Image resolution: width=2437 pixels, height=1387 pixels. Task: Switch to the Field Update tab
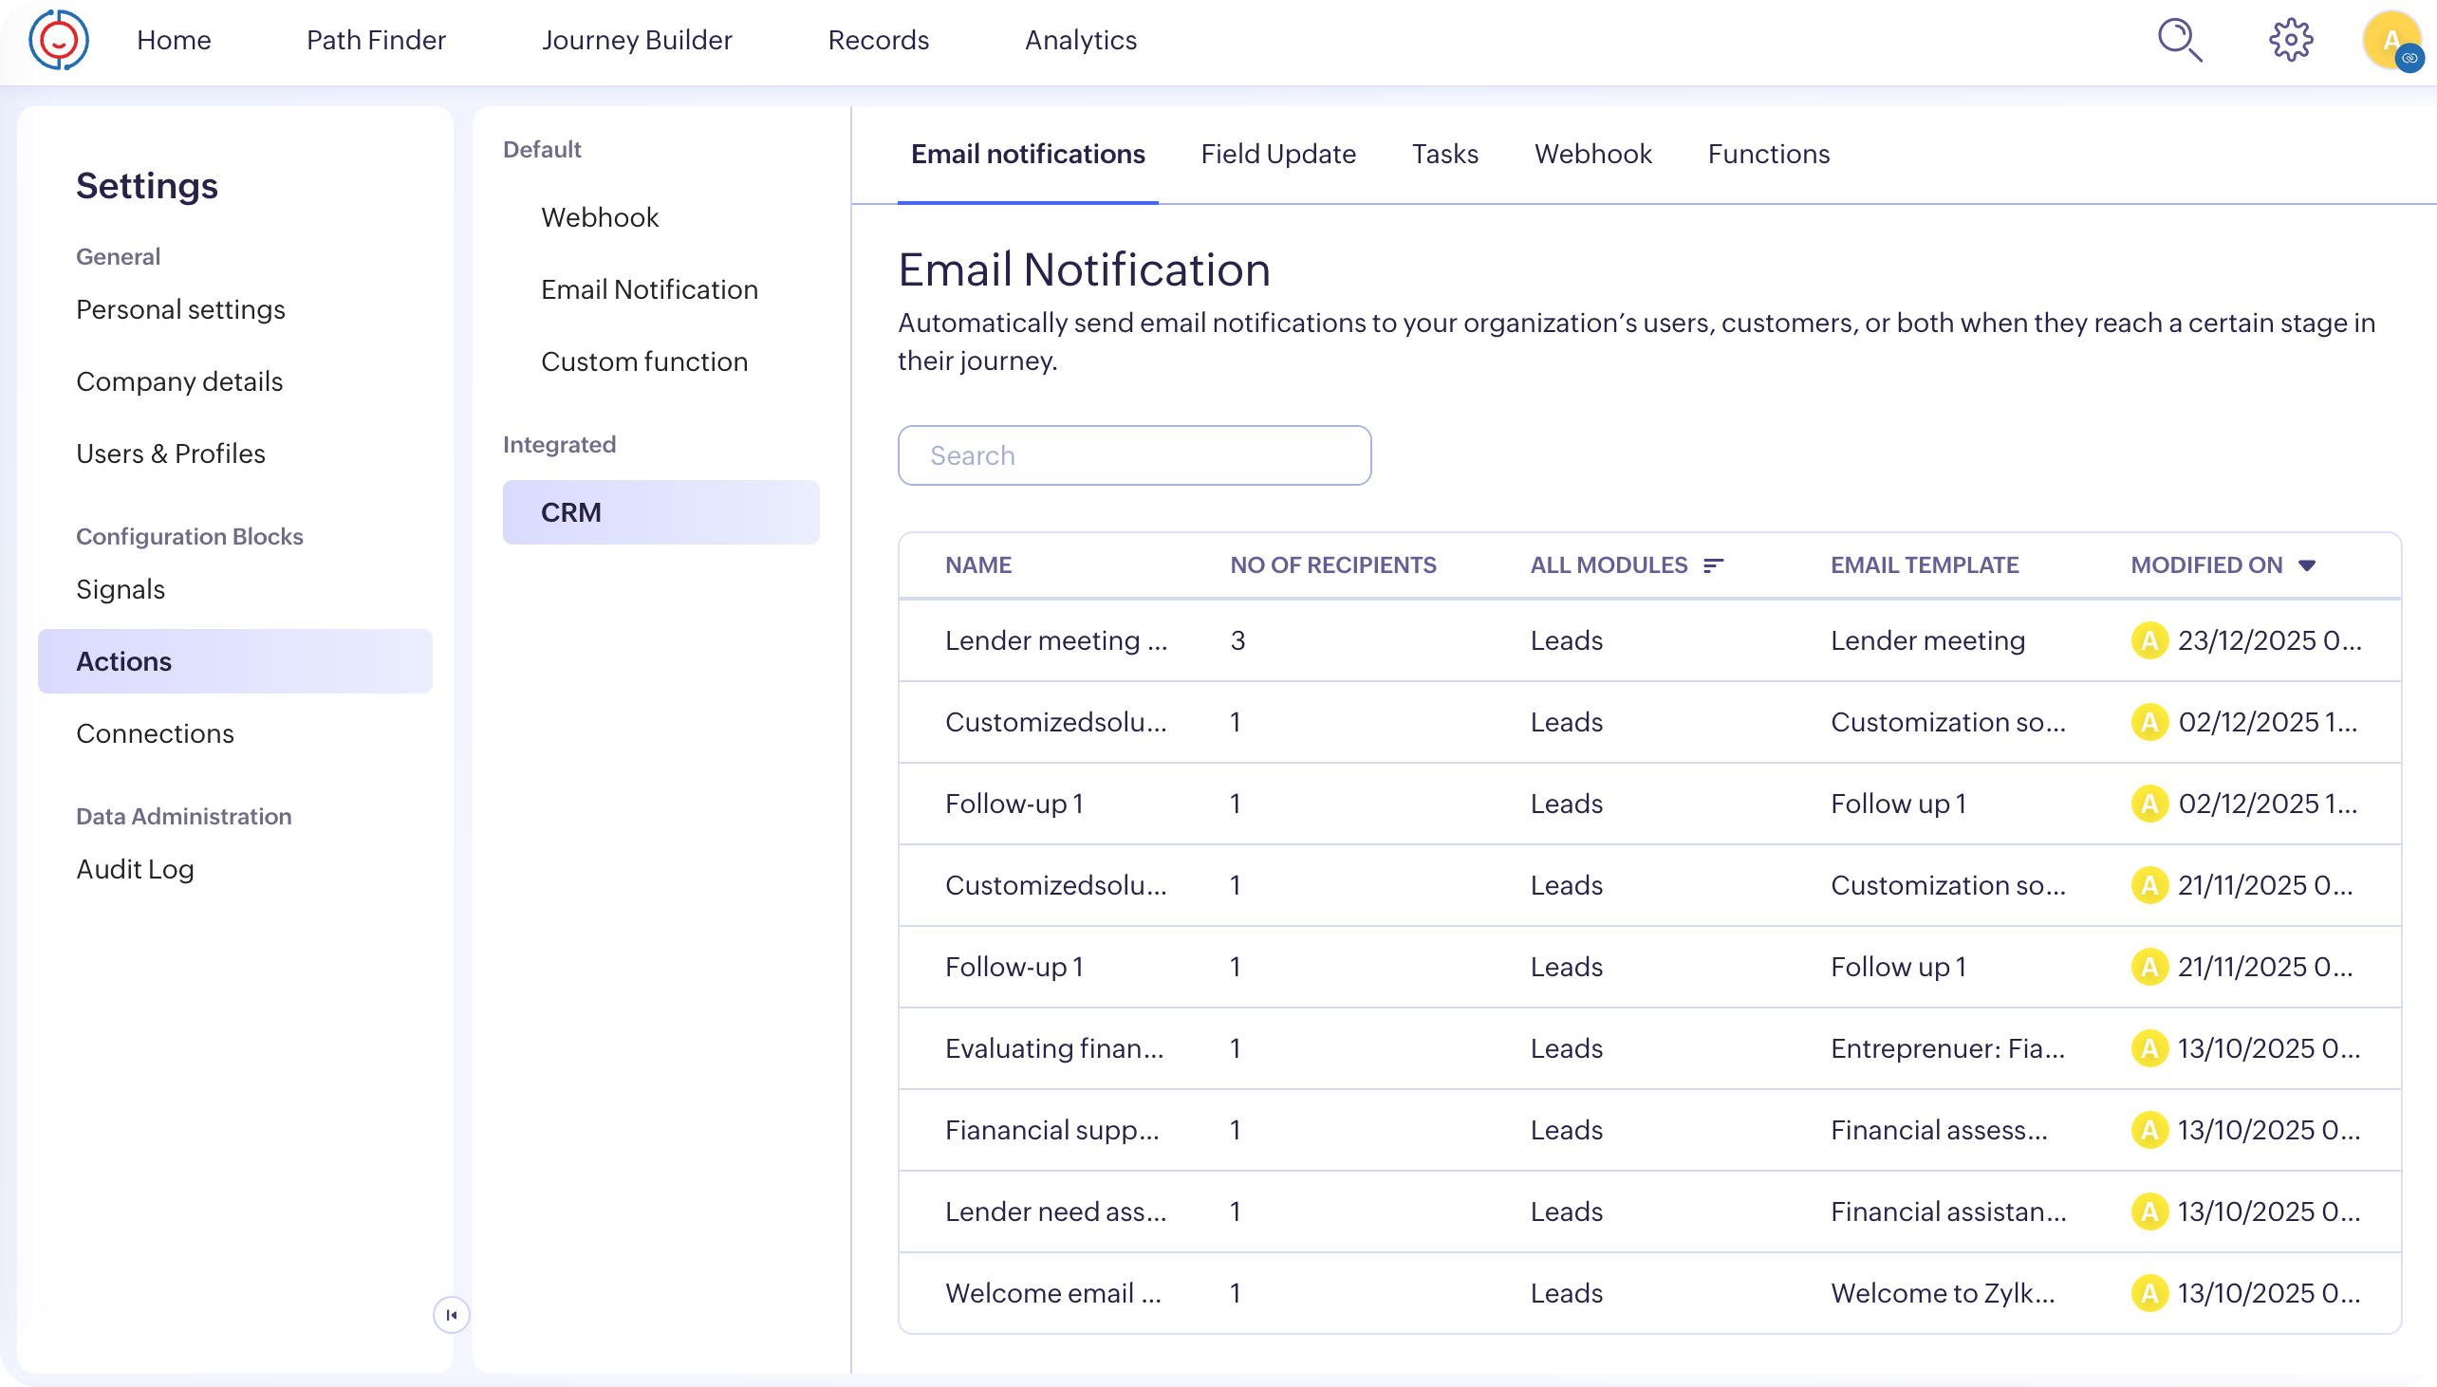[x=1277, y=155]
